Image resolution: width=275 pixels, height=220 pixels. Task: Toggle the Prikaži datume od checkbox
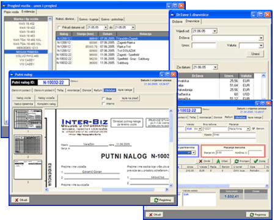(59, 28)
